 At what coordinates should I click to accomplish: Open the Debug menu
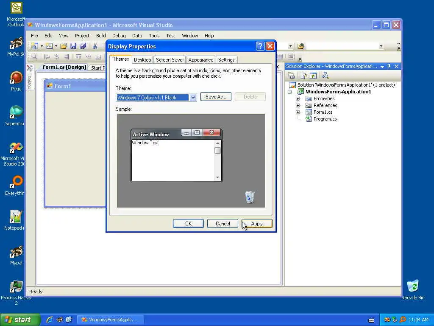[119, 36]
